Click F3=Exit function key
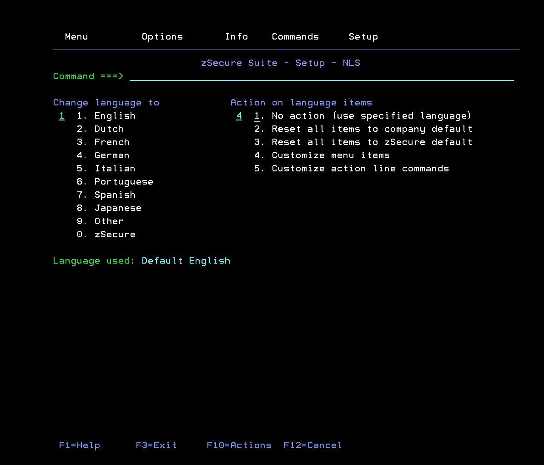 coord(156,445)
